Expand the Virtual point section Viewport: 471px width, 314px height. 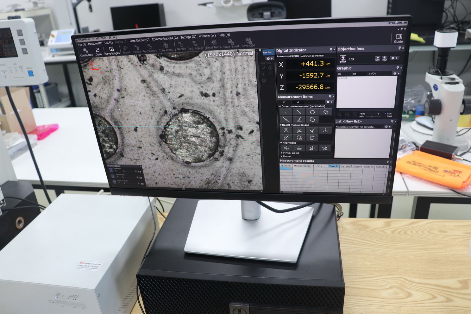[281, 153]
